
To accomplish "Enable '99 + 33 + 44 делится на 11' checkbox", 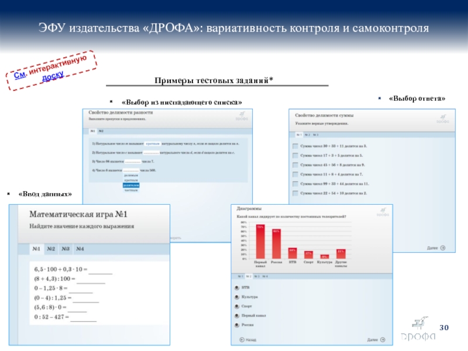I will tap(295, 184).
